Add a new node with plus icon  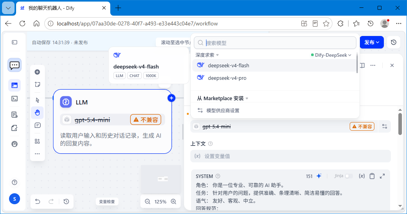click(37, 72)
